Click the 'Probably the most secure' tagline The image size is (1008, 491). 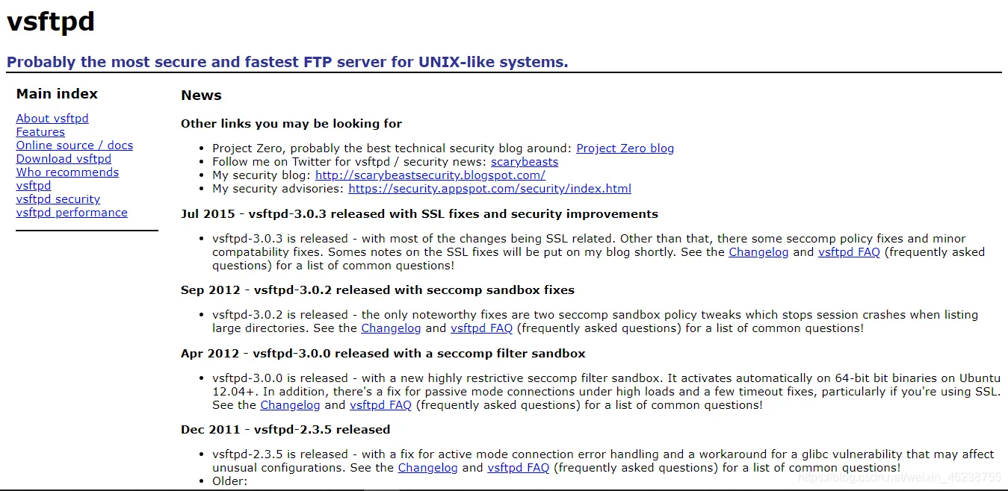287,62
